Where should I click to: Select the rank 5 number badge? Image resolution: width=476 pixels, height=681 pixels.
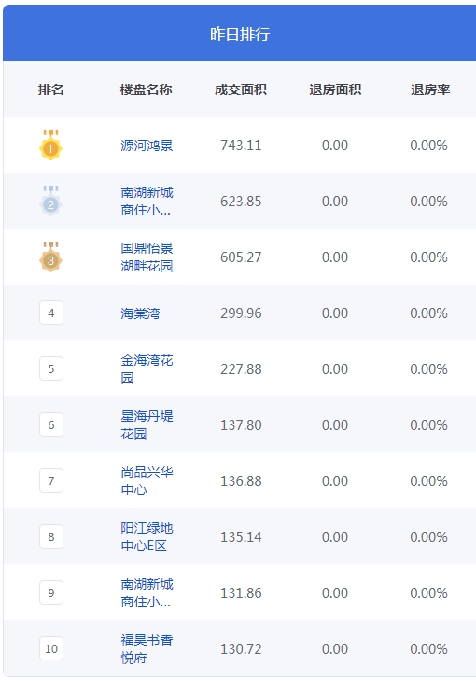pyautogui.click(x=51, y=368)
